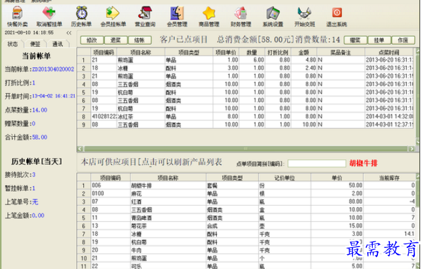
Task: Click the 修改 button
Action: [x=92, y=40]
